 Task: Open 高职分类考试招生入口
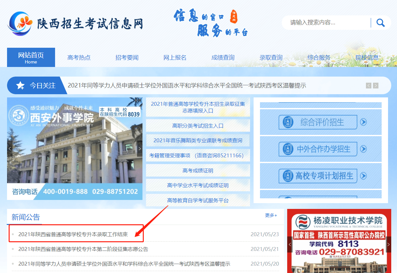[x=198, y=126]
